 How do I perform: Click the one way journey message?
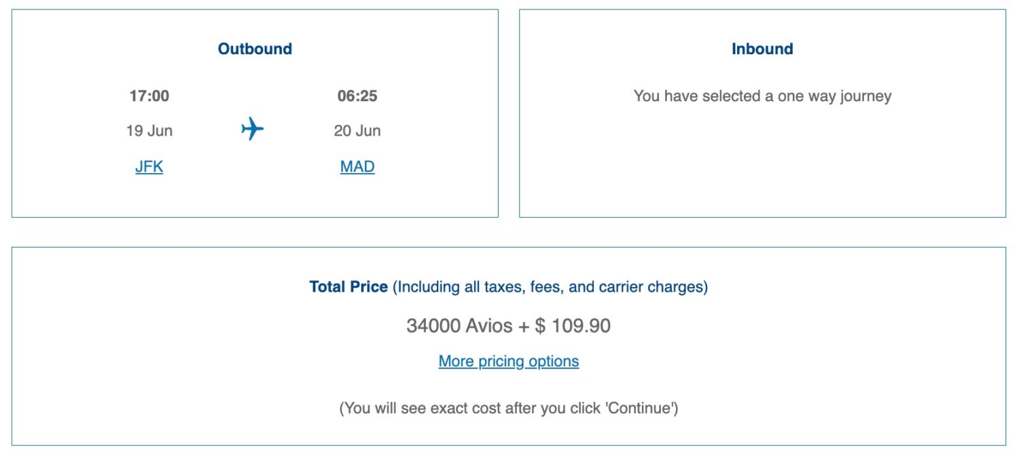[x=762, y=96]
